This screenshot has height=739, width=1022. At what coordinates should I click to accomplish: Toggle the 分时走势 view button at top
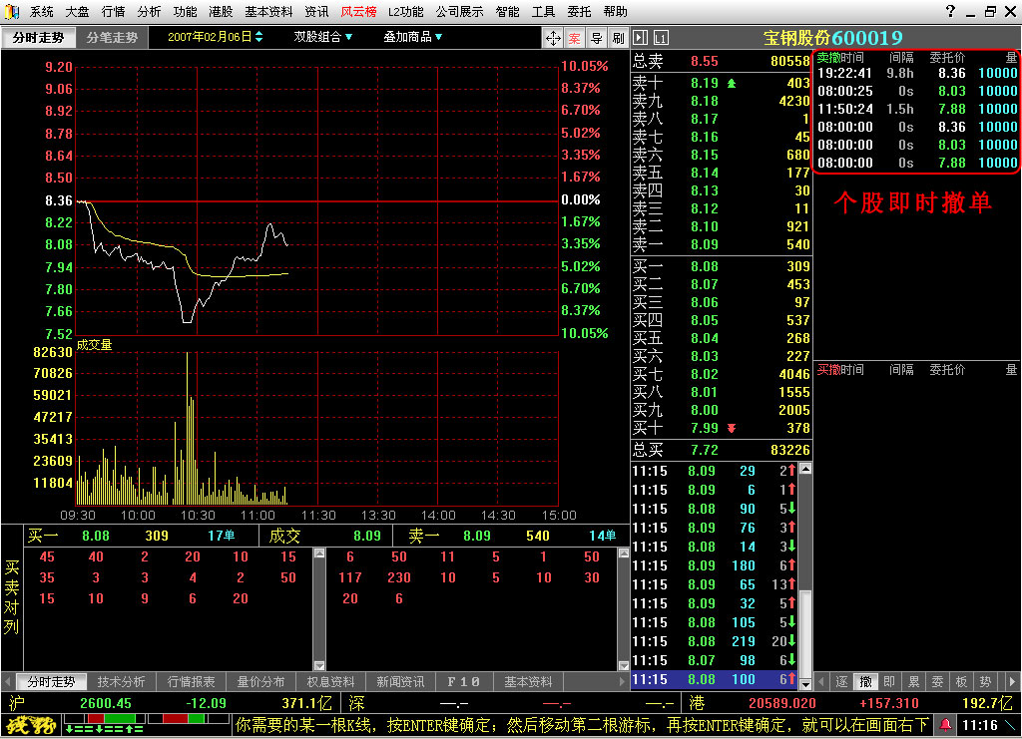click(x=38, y=37)
